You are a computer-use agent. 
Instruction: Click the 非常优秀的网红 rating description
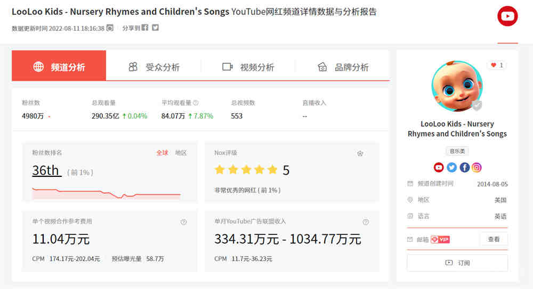[247, 190]
